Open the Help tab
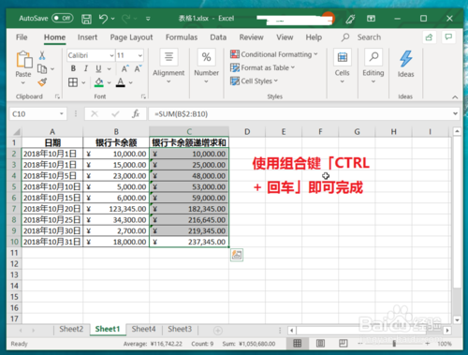468x355 pixels. pyautogui.click(x=314, y=37)
